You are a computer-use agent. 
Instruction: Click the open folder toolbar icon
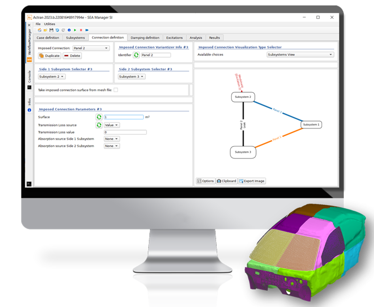45,30
